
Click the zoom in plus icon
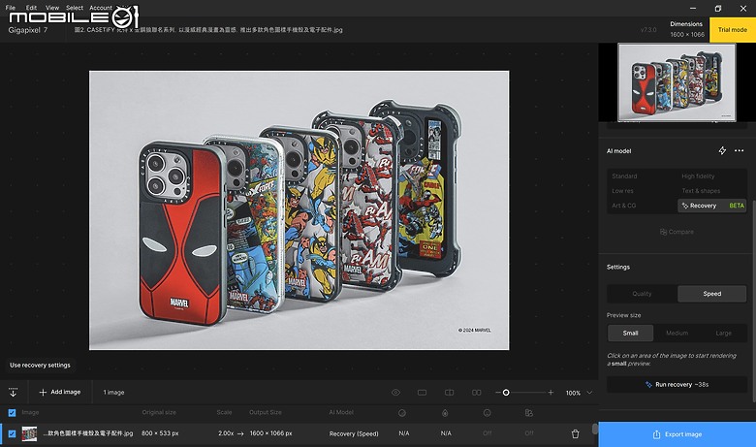tap(551, 393)
